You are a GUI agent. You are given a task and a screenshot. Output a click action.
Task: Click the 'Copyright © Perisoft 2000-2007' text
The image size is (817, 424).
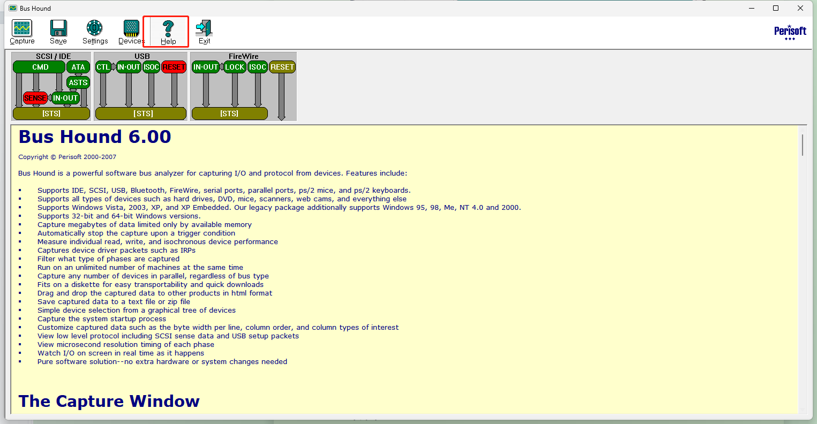[x=67, y=157]
